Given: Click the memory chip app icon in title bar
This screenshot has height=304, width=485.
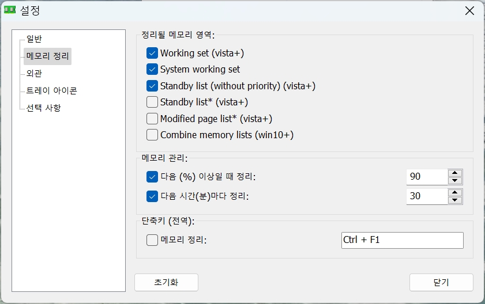Looking at the screenshot, I should [x=10, y=10].
